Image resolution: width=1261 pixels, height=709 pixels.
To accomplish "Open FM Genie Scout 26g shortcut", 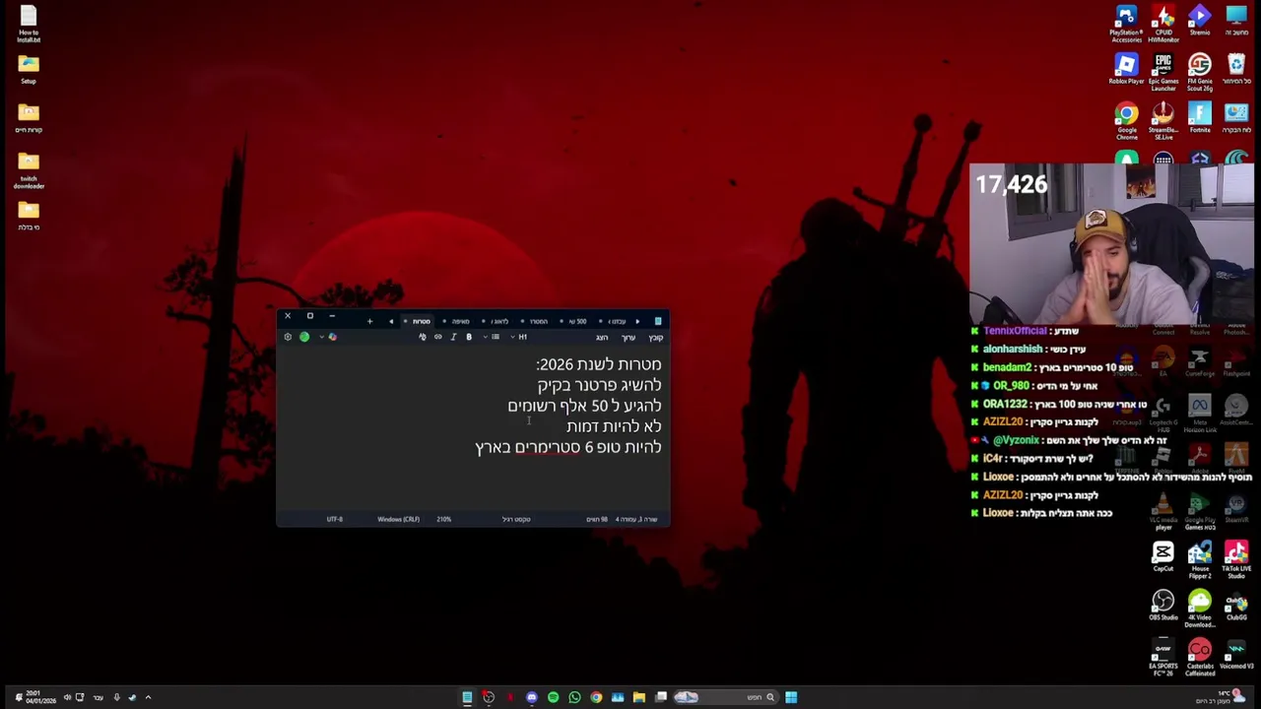I will (1199, 73).
